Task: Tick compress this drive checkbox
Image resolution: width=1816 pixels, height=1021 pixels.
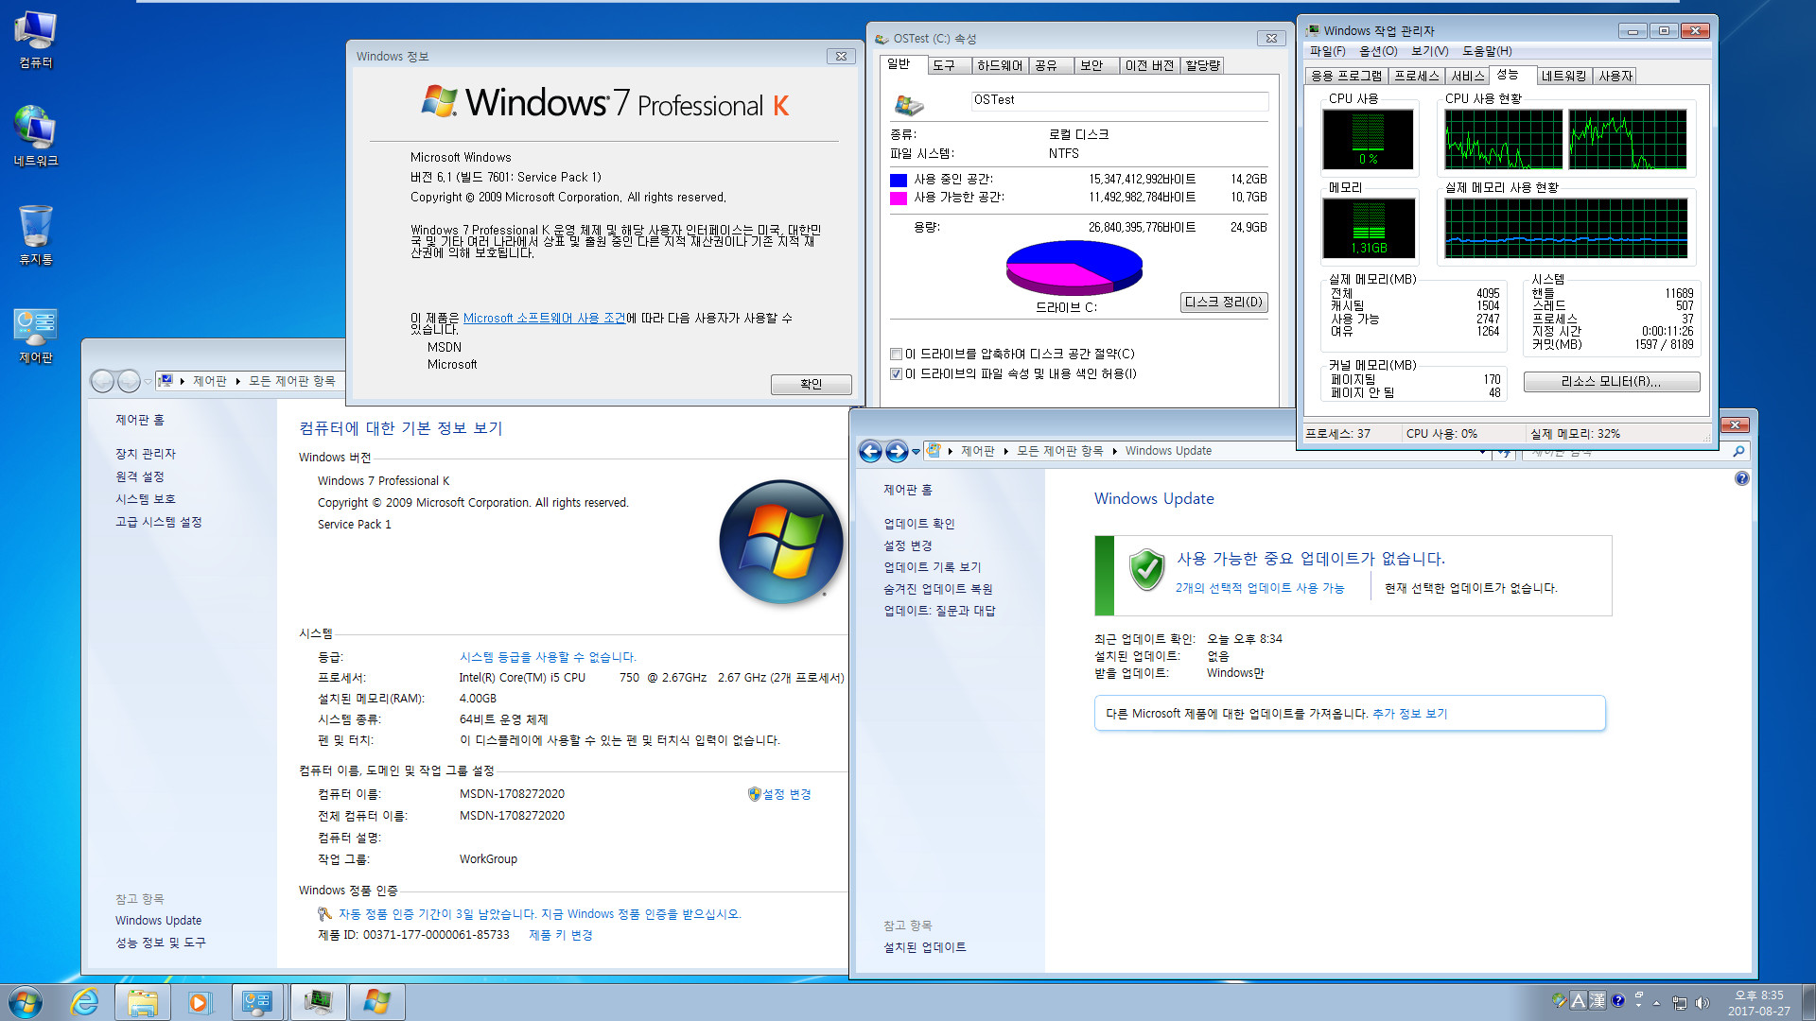Action: [x=896, y=355]
